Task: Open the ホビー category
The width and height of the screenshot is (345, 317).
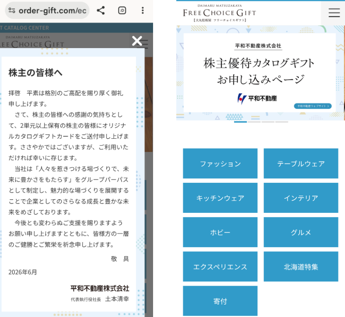Action: tap(220, 232)
